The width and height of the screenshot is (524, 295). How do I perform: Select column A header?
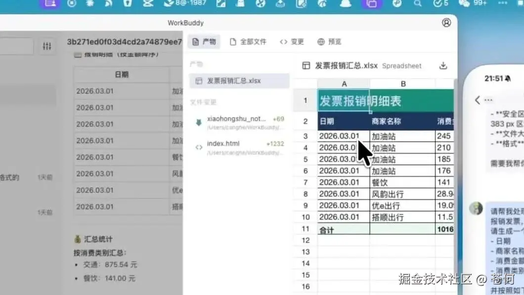[344, 84]
